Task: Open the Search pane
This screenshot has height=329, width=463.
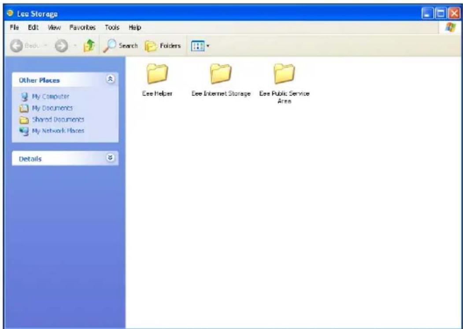Action: coord(120,46)
